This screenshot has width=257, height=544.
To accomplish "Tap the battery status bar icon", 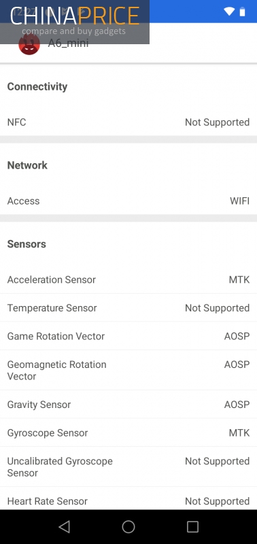I will pos(243,12).
